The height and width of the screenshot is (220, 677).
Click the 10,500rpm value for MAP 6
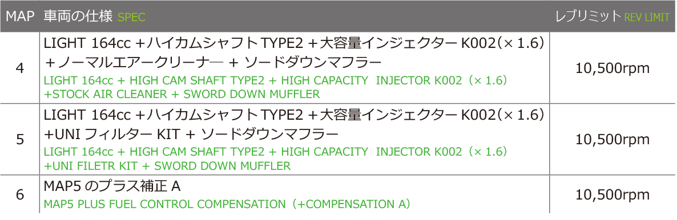tap(612, 194)
